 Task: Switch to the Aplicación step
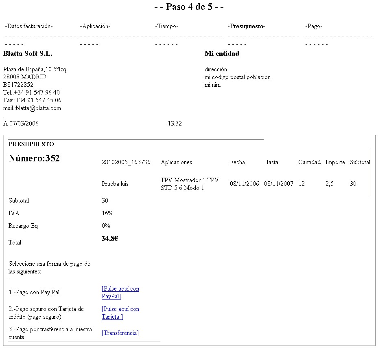pos(95,26)
